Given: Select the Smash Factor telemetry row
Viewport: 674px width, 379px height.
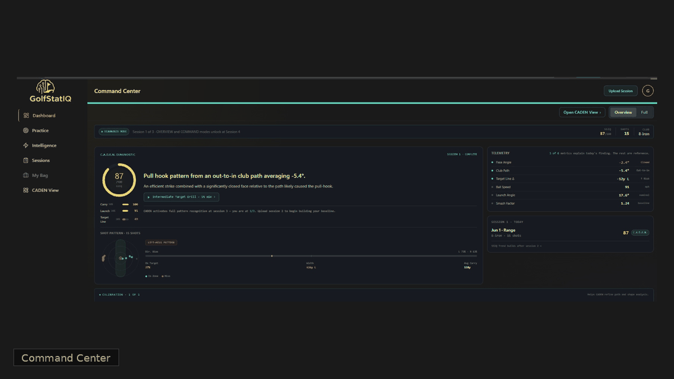Looking at the screenshot, I should coord(571,203).
